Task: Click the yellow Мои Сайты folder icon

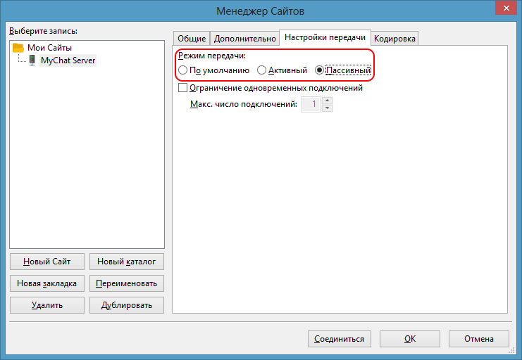Action: tap(19, 48)
